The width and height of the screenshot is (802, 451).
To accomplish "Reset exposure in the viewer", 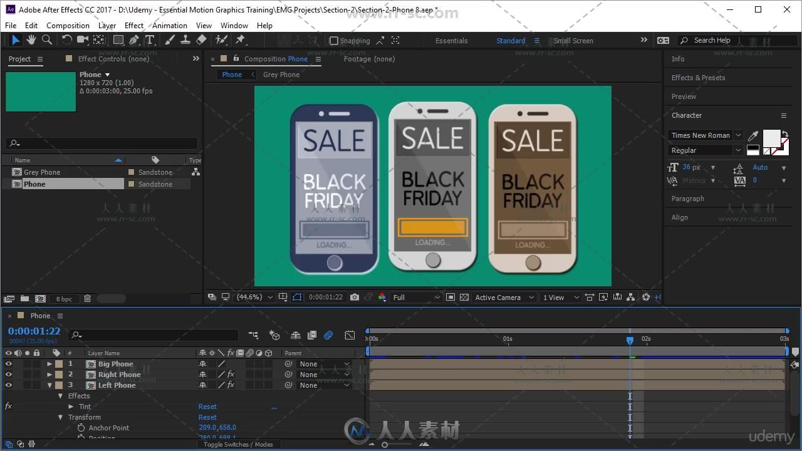I will (x=646, y=298).
